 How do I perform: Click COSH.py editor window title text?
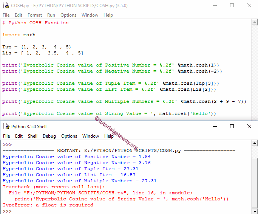(69, 6)
